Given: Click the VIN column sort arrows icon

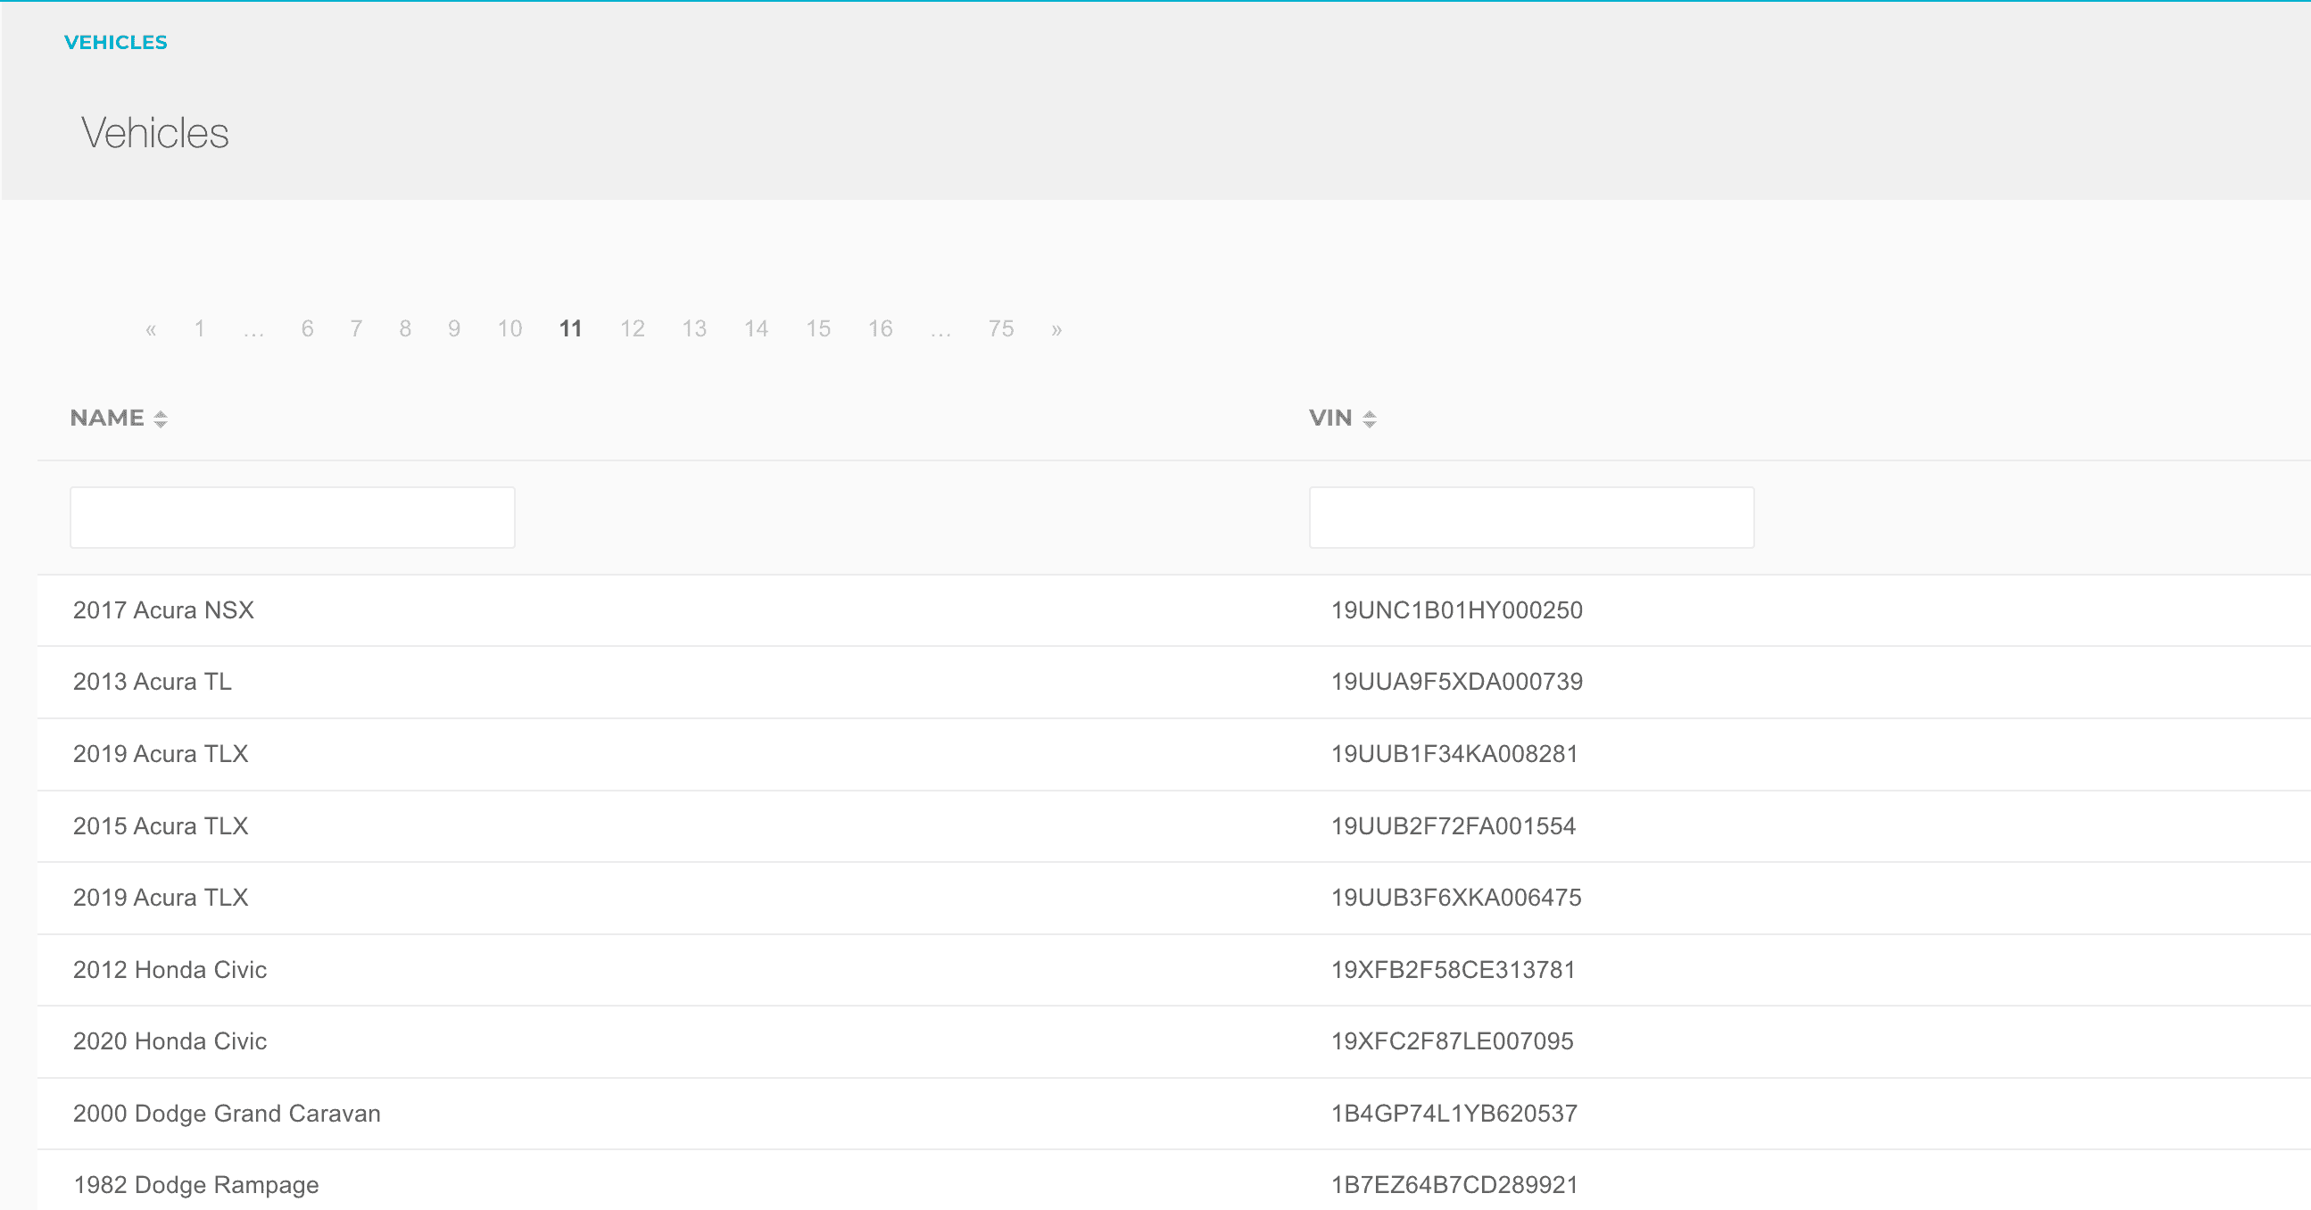Looking at the screenshot, I should (1369, 419).
